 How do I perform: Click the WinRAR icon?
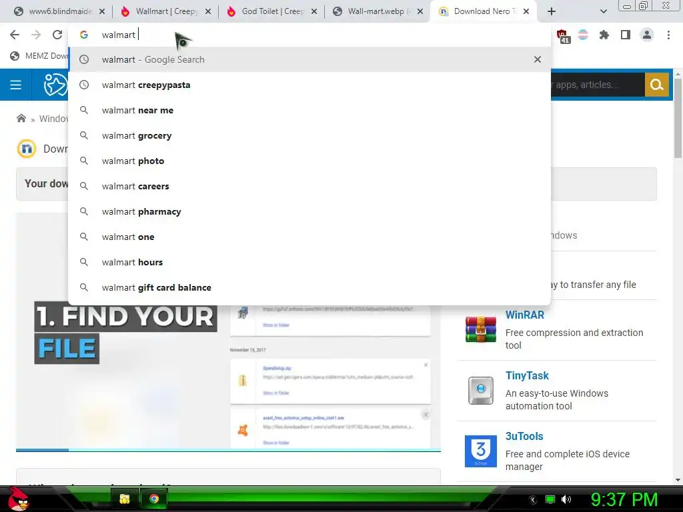(x=480, y=329)
